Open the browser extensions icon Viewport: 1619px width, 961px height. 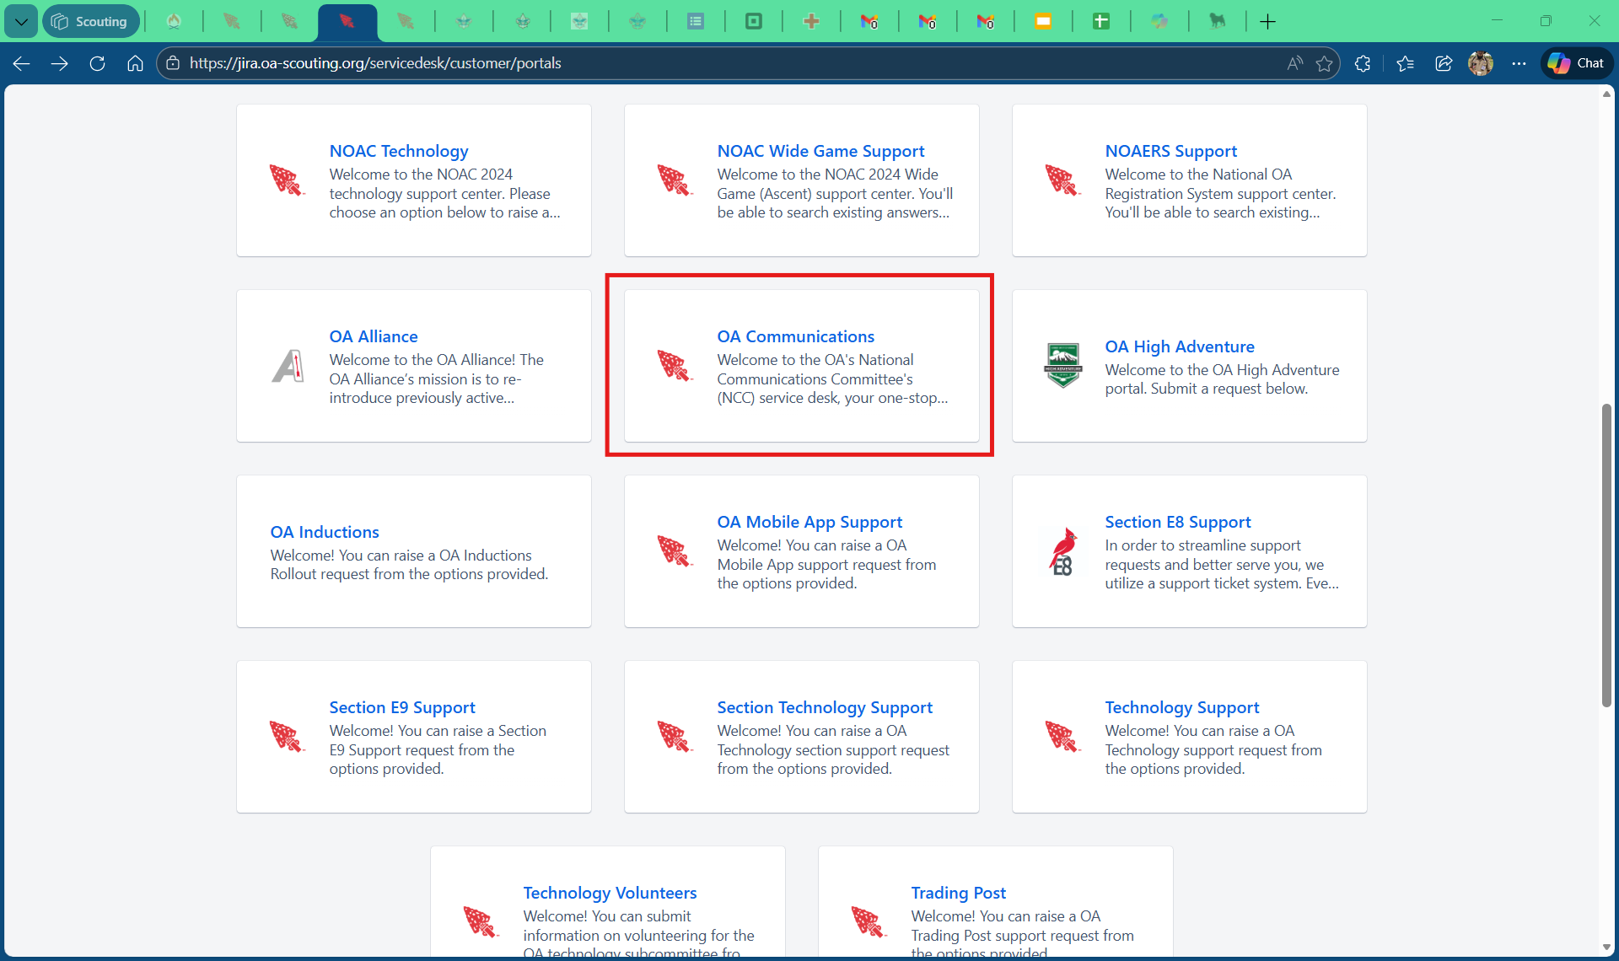pos(1363,63)
